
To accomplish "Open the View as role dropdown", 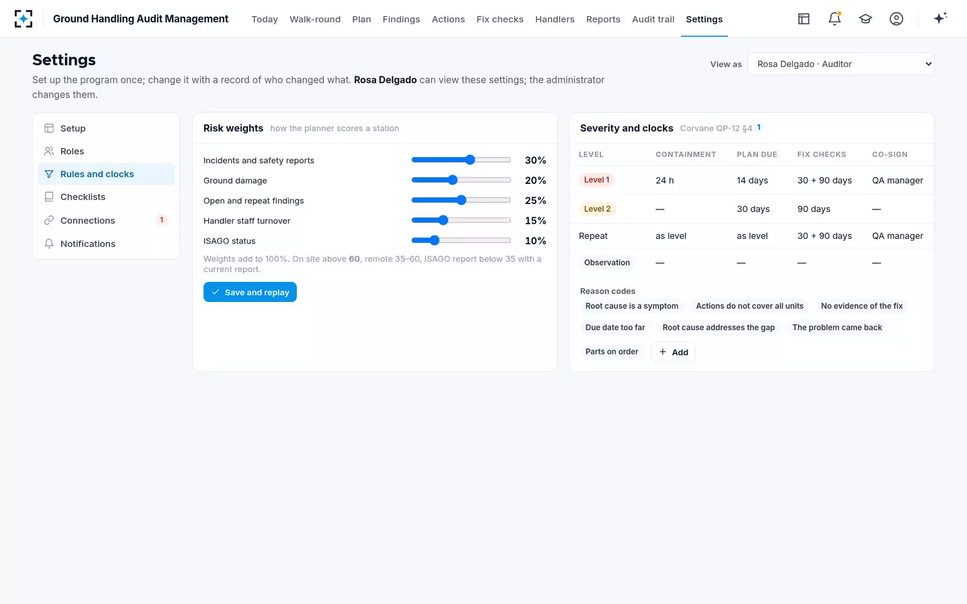I will coord(841,64).
